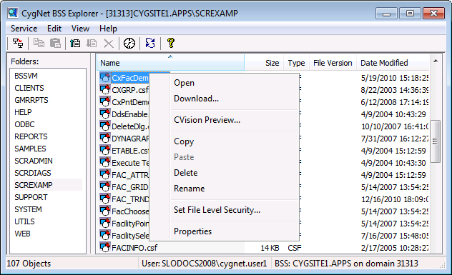Viewport: 452px width, 275px height.
Task: Click the file icon beside FAC_GRID
Action: pos(105,186)
